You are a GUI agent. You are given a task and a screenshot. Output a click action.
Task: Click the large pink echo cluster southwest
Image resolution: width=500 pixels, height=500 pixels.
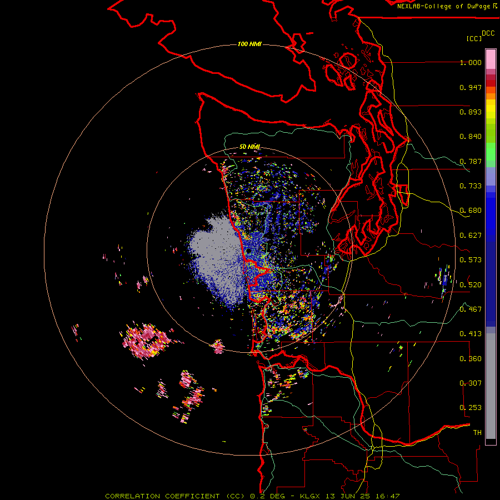click(145, 341)
